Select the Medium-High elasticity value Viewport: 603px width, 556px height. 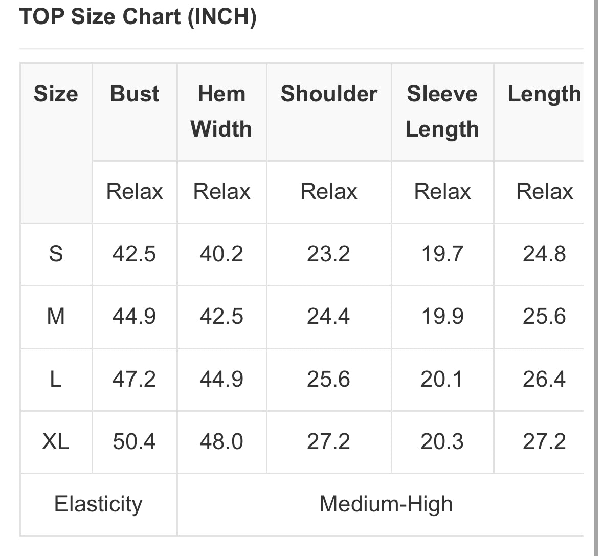pyautogui.click(x=386, y=504)
